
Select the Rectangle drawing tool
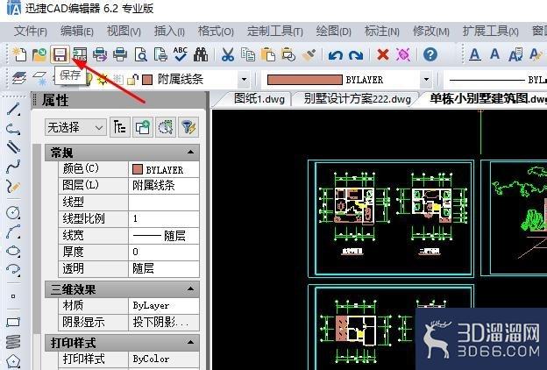[13, 322]
